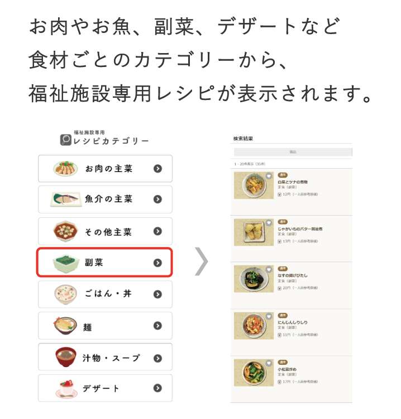This screenshot has height=419, width=401.
Task: Click the large gray next chevron
Action: (201, 261)
